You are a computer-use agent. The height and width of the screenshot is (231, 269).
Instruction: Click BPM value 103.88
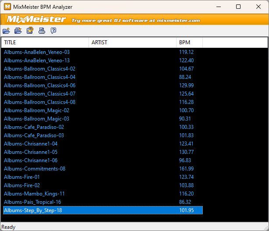coord(187,185)
